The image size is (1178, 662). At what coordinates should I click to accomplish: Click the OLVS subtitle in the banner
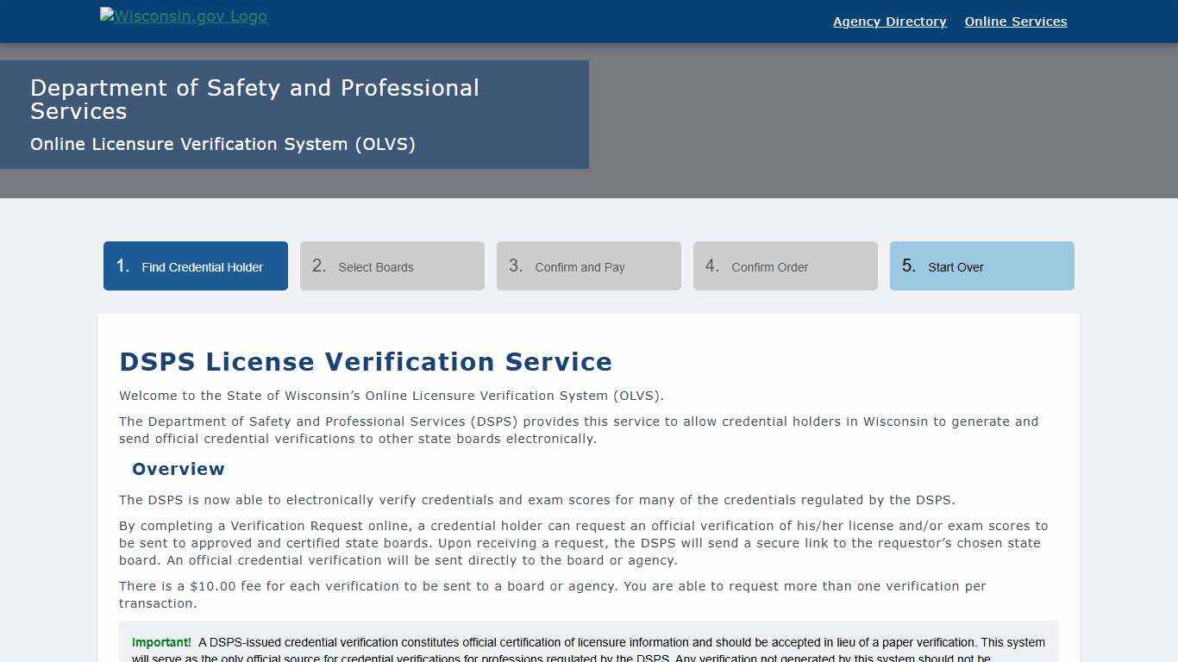click(x=222, y=144)
